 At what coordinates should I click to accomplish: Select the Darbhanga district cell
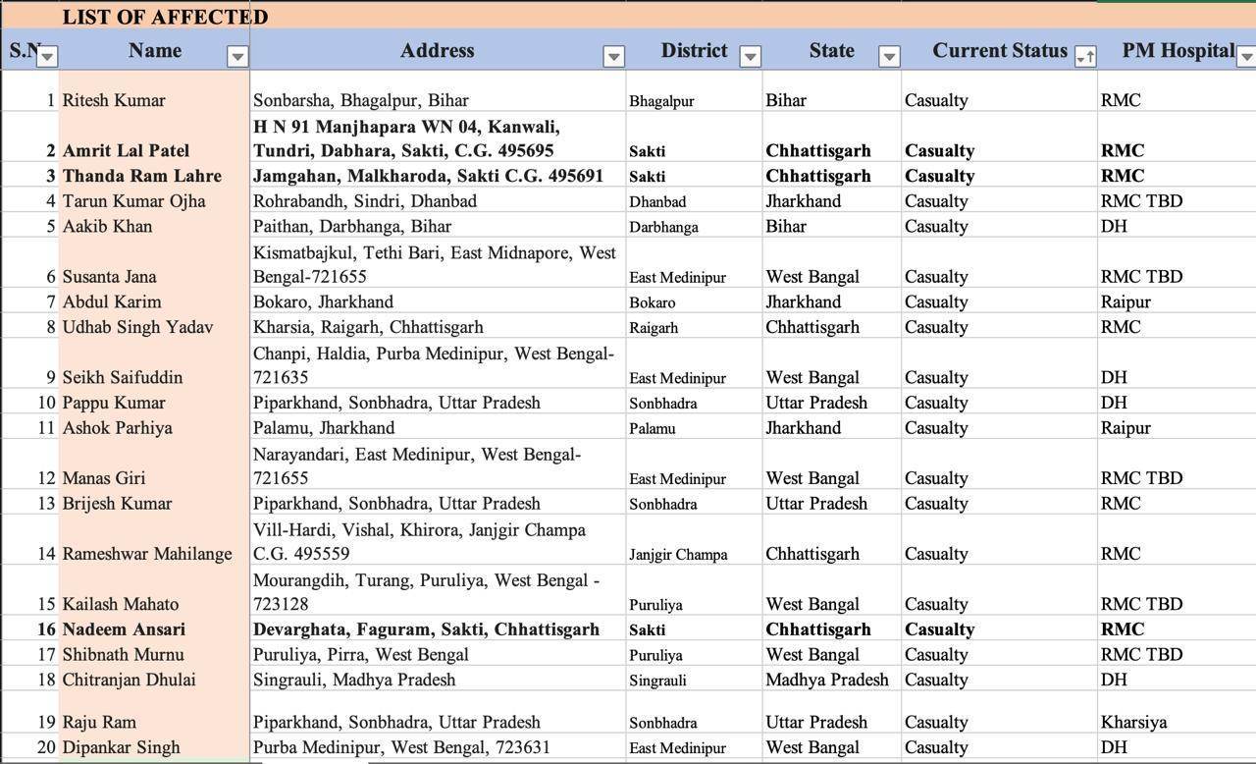click(663, 227)
